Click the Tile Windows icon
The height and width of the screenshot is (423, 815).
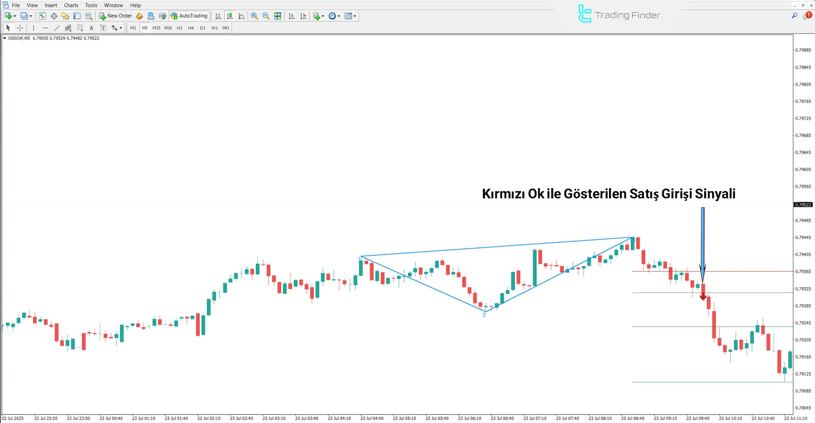pyautogui.click(x=277, y=16)
